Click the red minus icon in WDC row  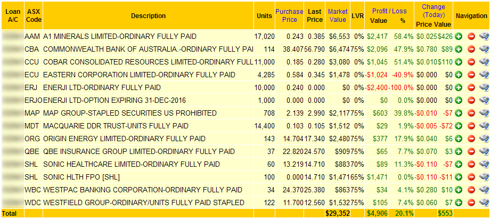[x=471, y=202]
